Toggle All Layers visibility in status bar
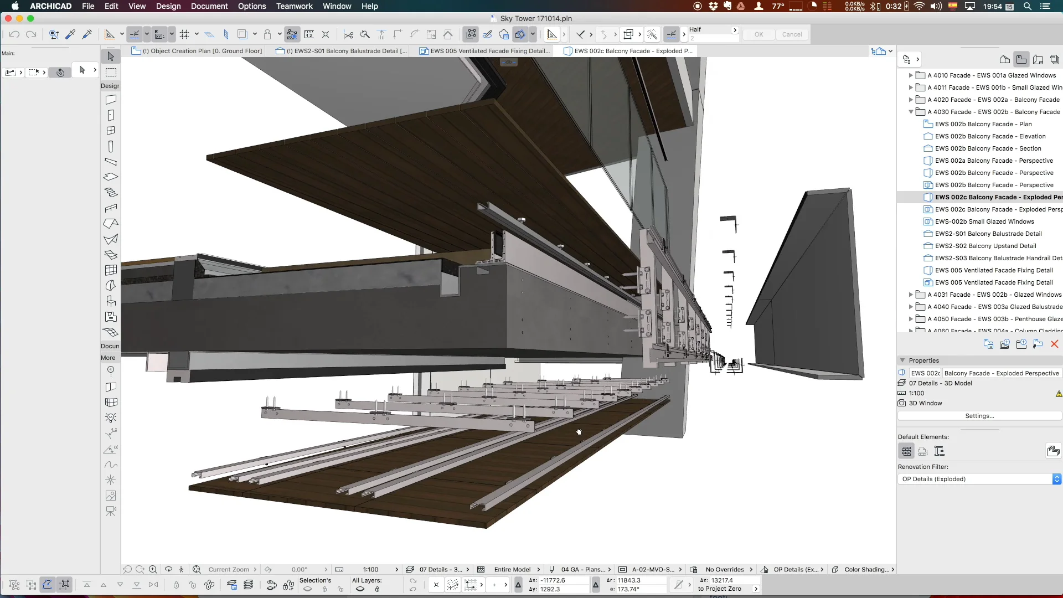 point(359,590)
